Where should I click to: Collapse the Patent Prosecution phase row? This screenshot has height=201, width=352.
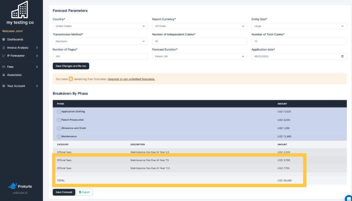coord(59,120)
